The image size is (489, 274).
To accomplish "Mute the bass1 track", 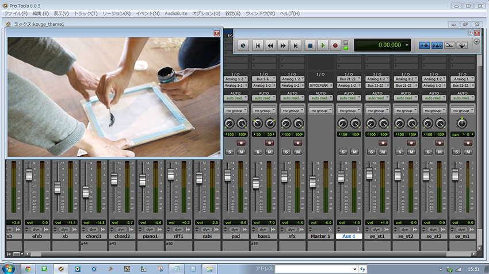I will click(269, 152).
